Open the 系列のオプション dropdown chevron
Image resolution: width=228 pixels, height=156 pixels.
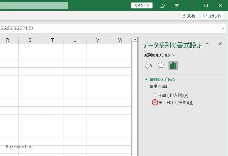(174, 55)
